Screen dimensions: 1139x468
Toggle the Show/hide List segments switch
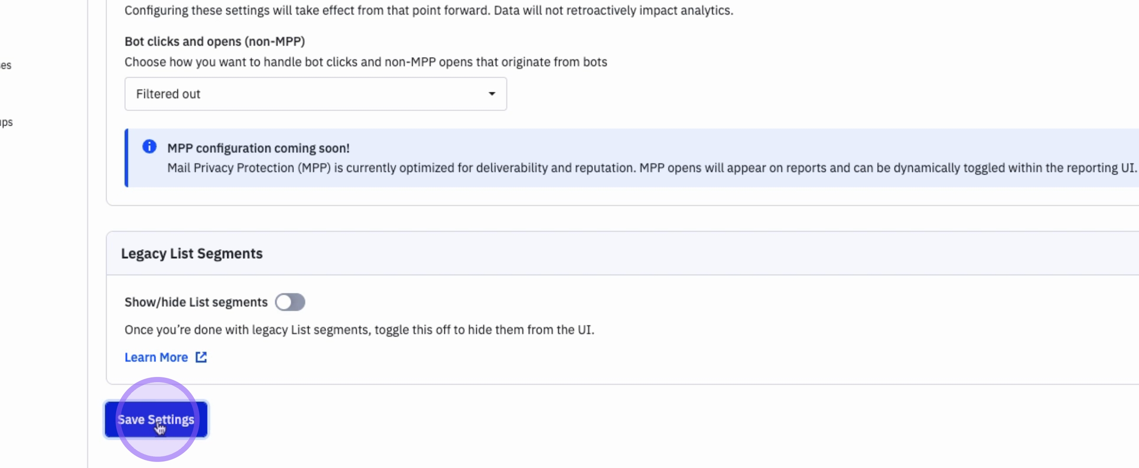pyautogui.click(x=290, y=302)
